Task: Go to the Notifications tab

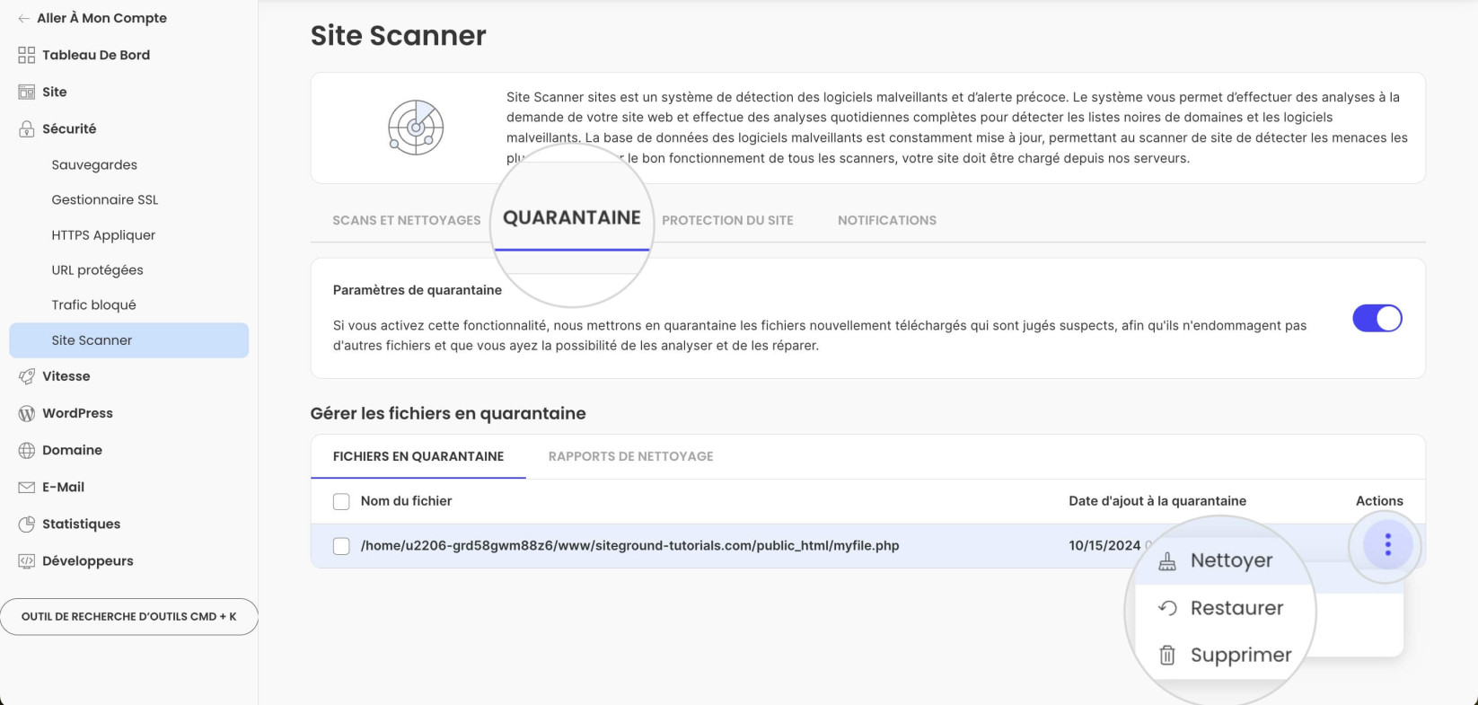Action: pos(887,220)
